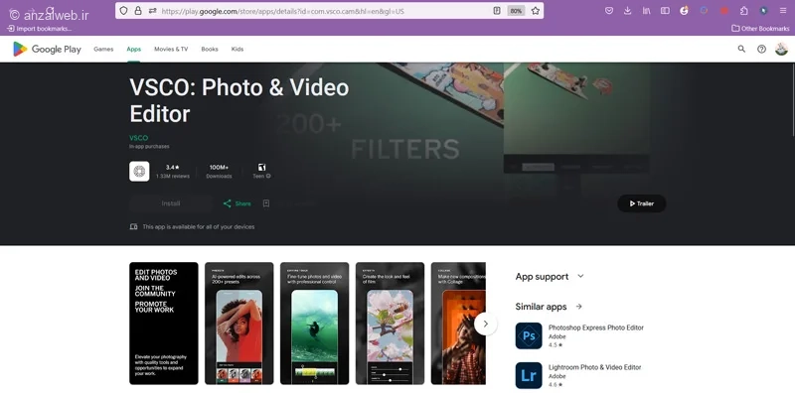This screenshot has height=393, width=795.
Task: Click the tracking protection shield icon
Action: tap(123, 11)
